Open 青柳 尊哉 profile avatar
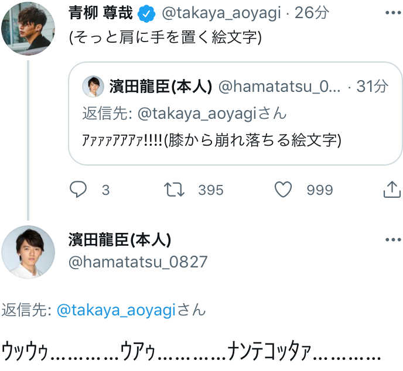 click(x=28, y=29)
